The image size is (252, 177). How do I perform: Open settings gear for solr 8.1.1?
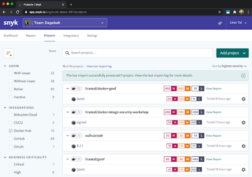pos(243,146)
